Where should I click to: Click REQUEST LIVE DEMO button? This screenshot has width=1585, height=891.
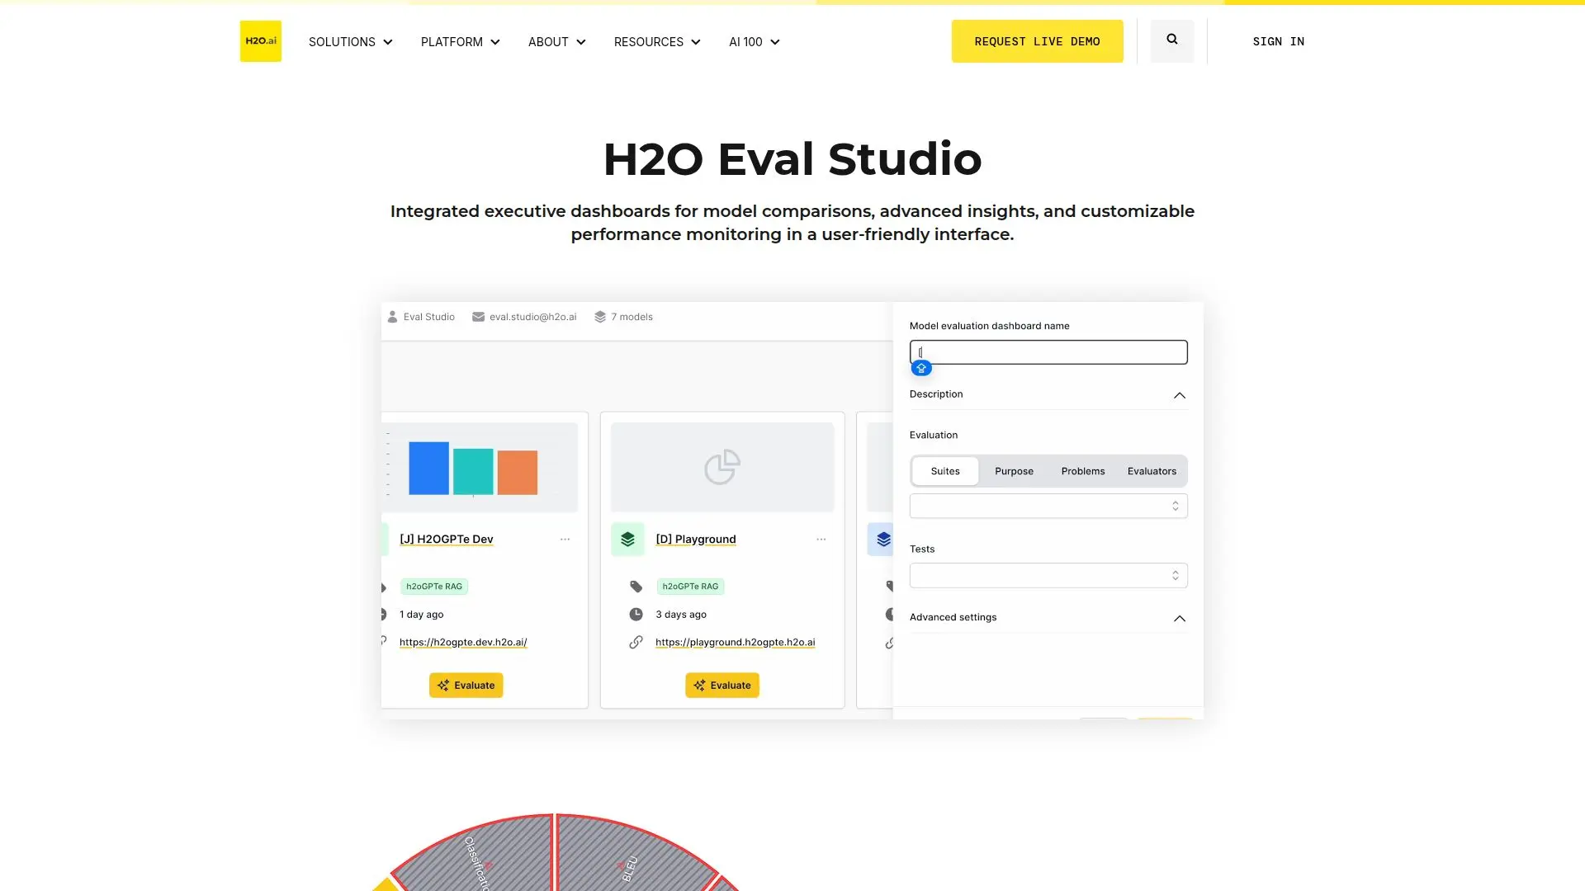click(x=1037, y=41)
